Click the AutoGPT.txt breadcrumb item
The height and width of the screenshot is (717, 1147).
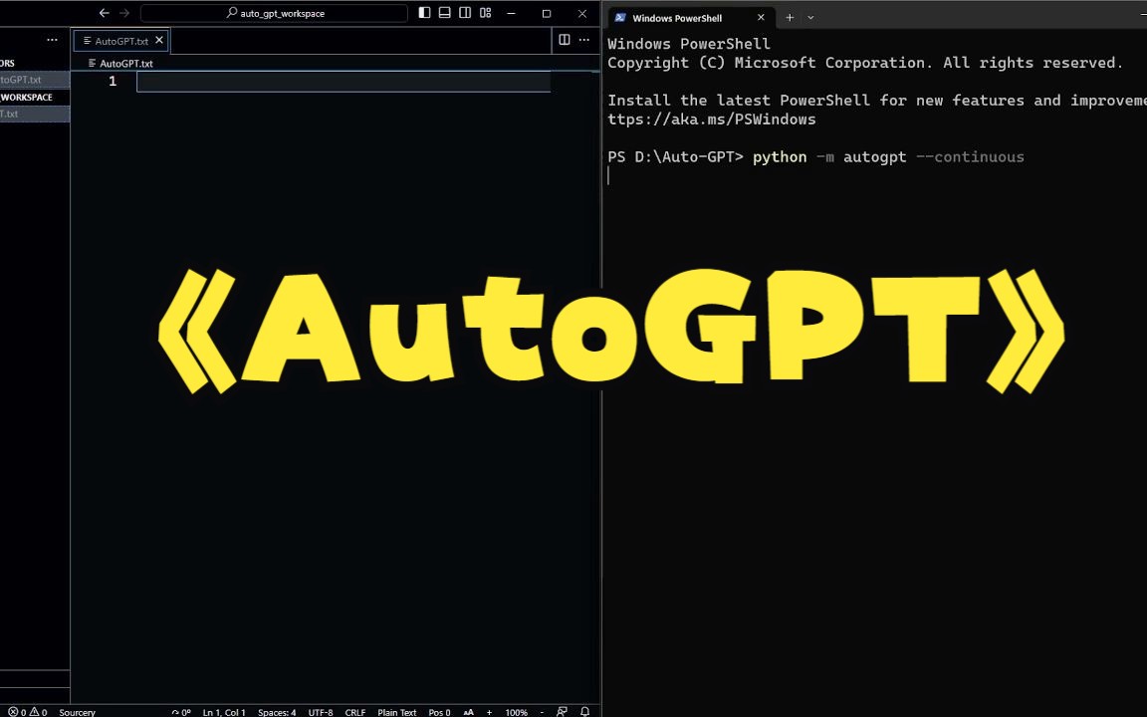click(x=125, y=63)
